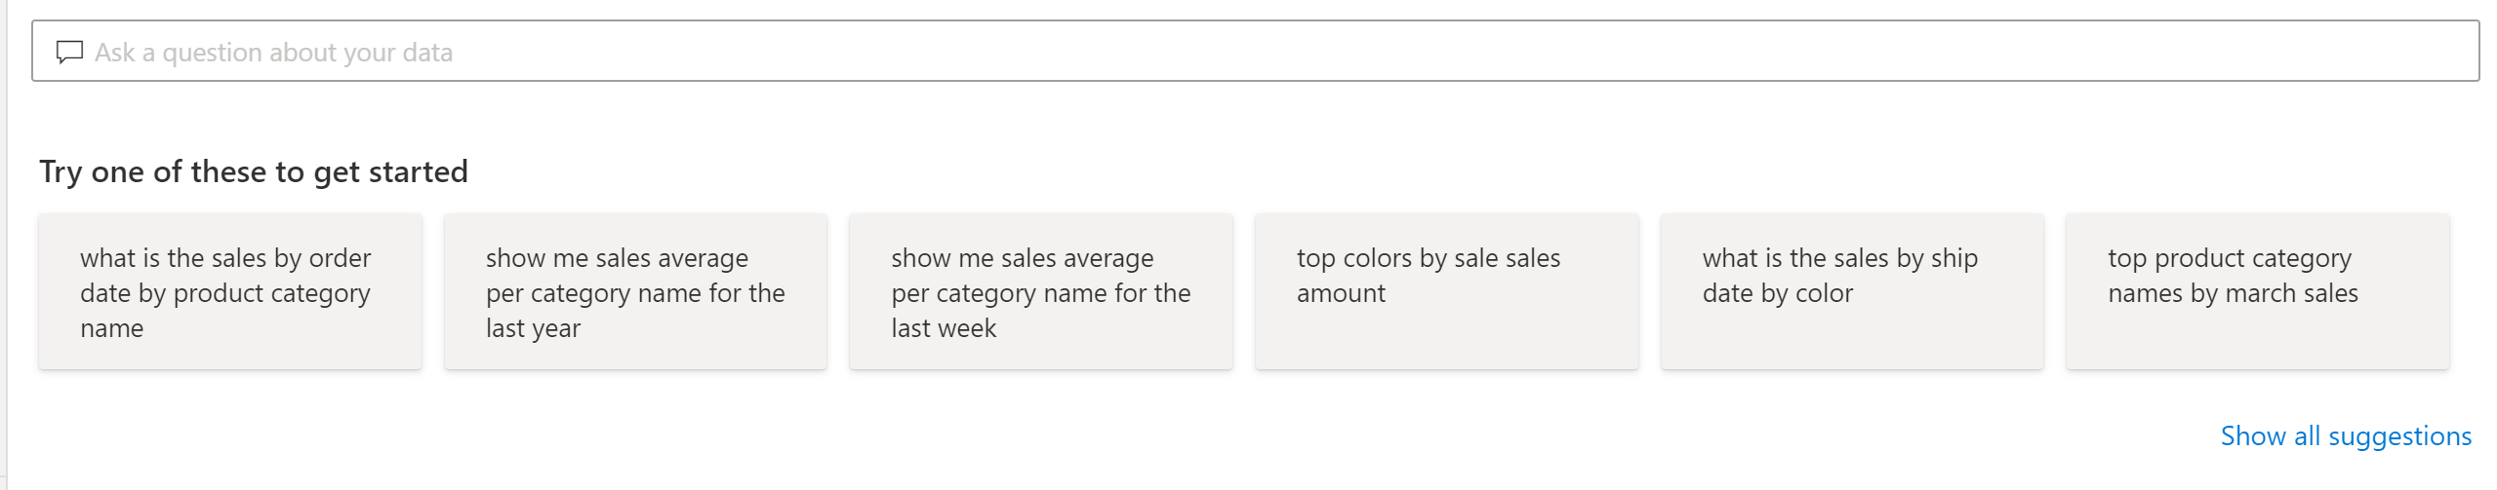Screen dimensions: 2497x490
Task: Select "what is the sales by order date" suggestion
Action: click(x=230, y=292)
